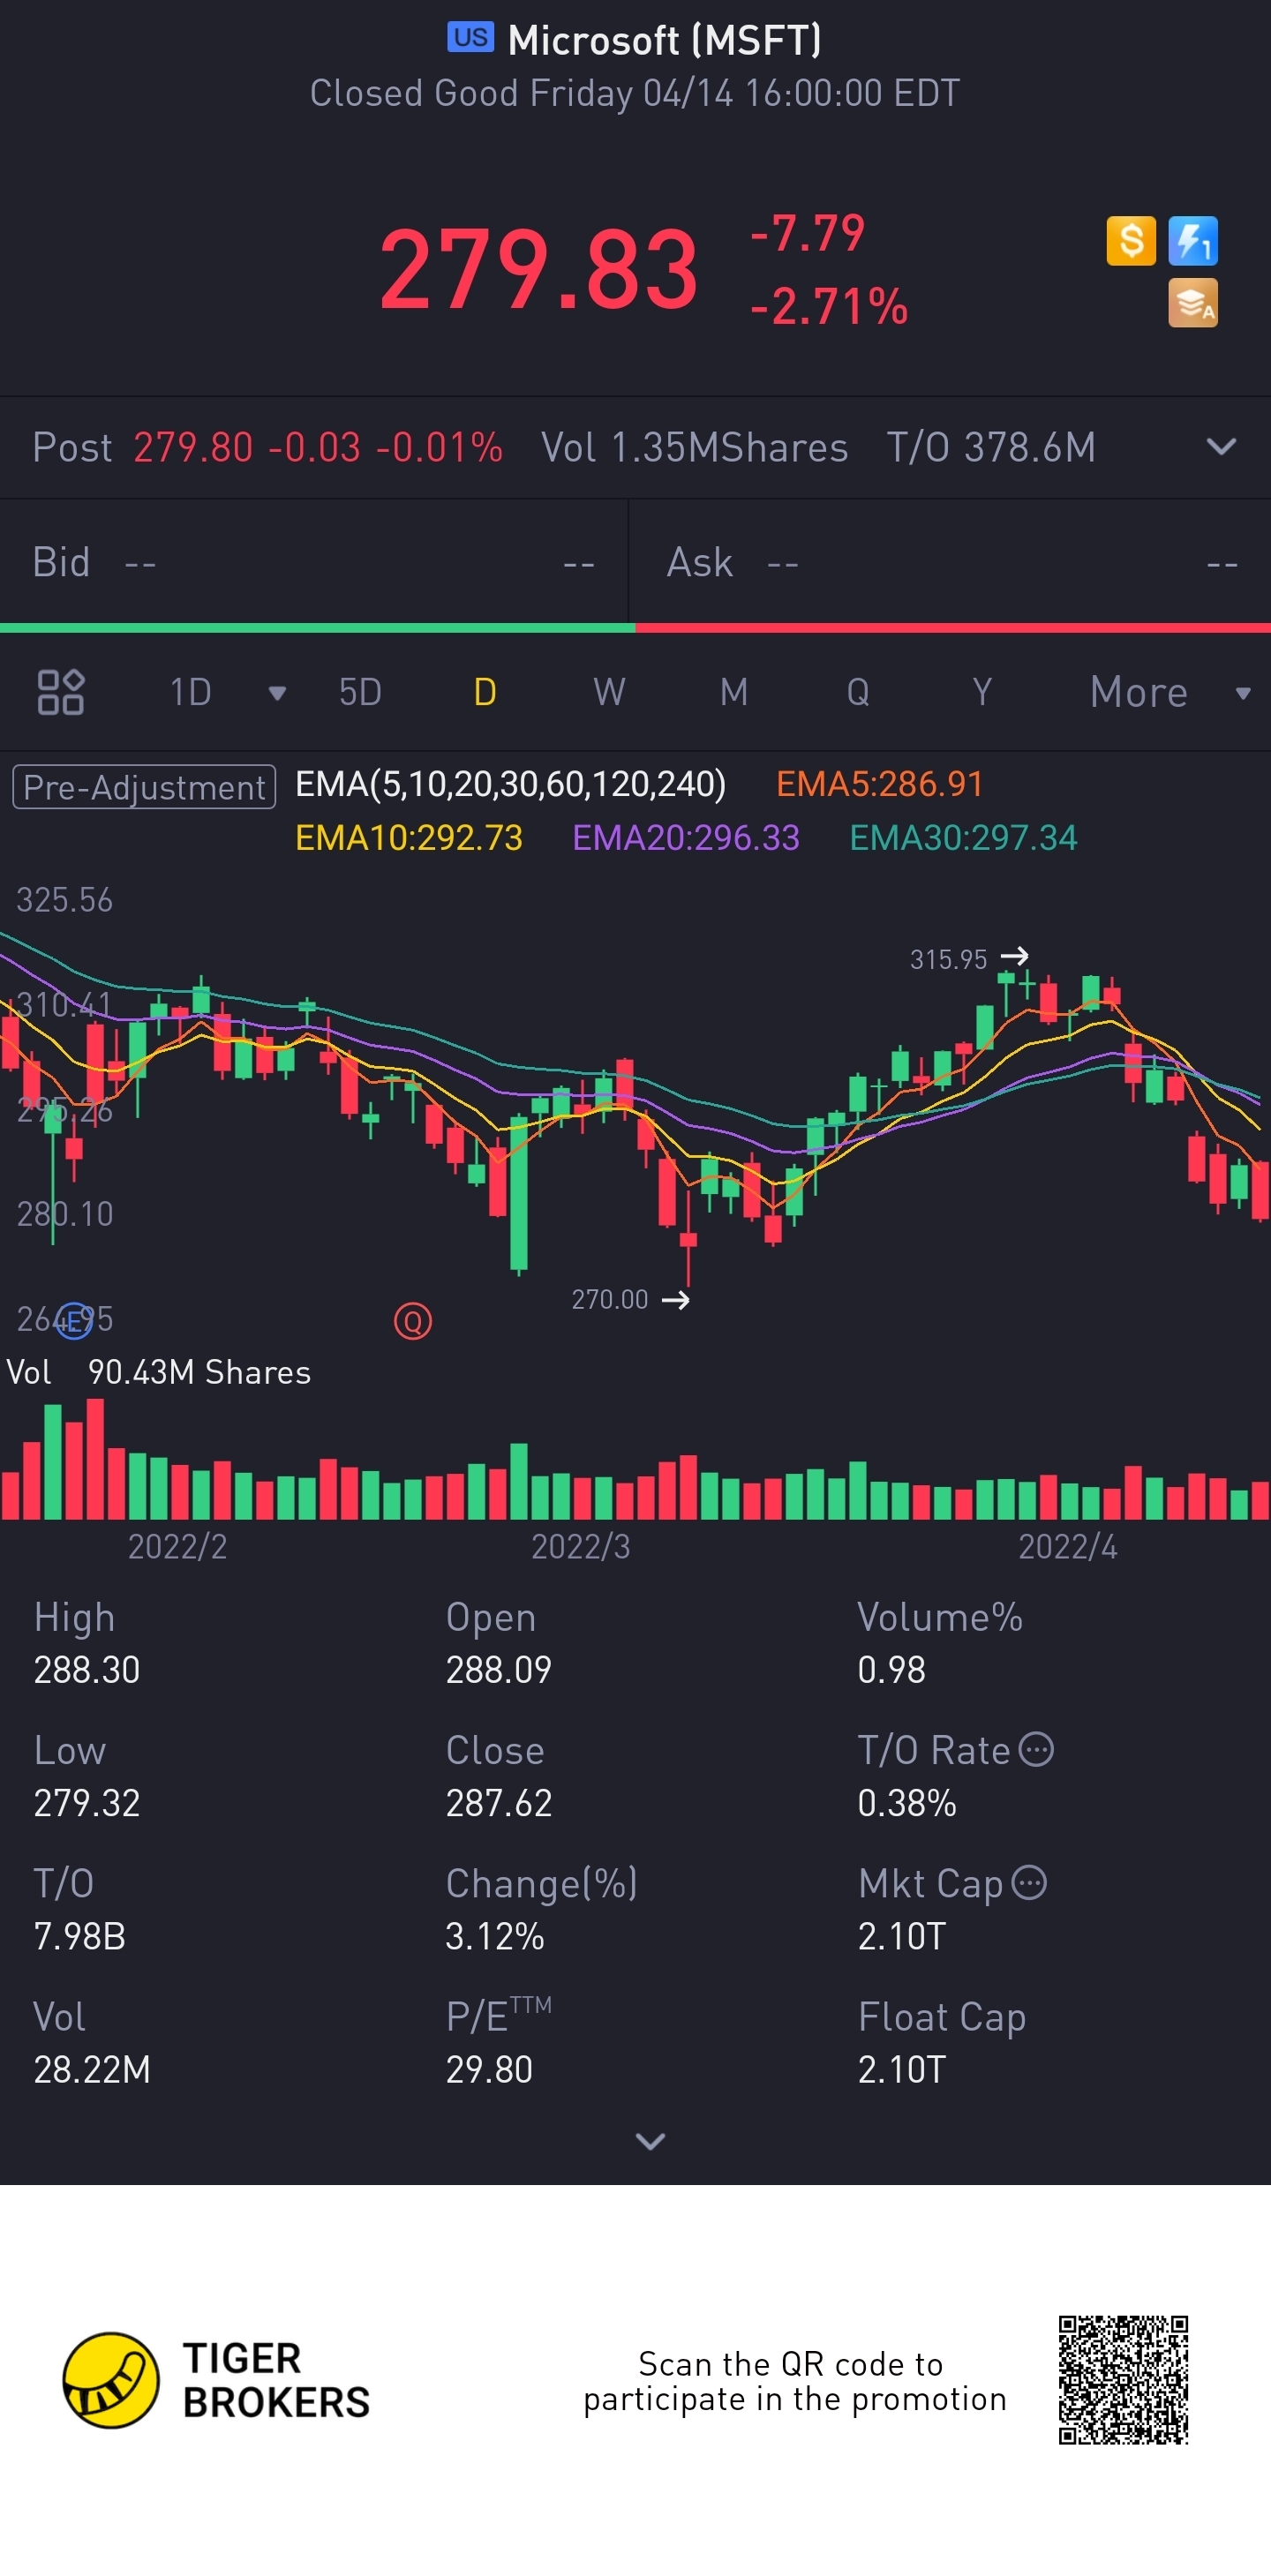
Task: Tap the Tiger Brokers logo
Action: tap(216, 2380)
